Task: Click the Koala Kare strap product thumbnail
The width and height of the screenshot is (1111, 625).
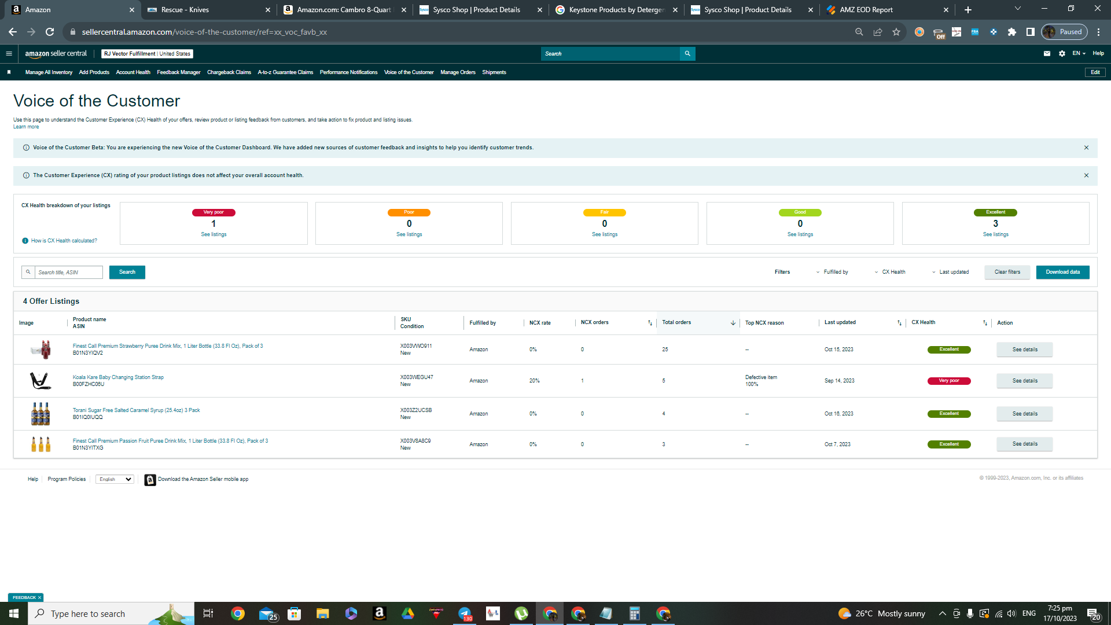Action: [x=41, y=381]
